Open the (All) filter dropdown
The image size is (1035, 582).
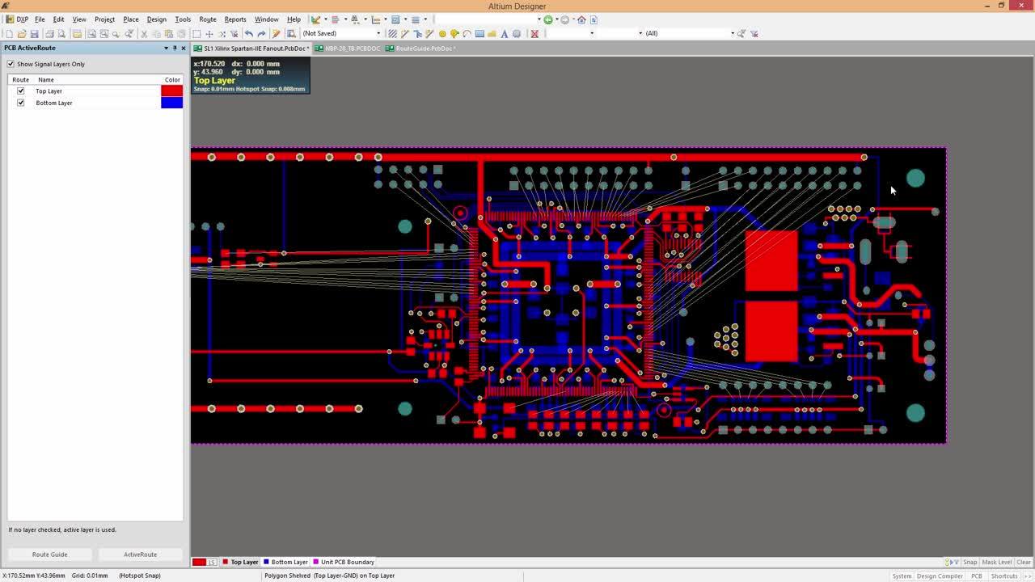pos(733,34)
